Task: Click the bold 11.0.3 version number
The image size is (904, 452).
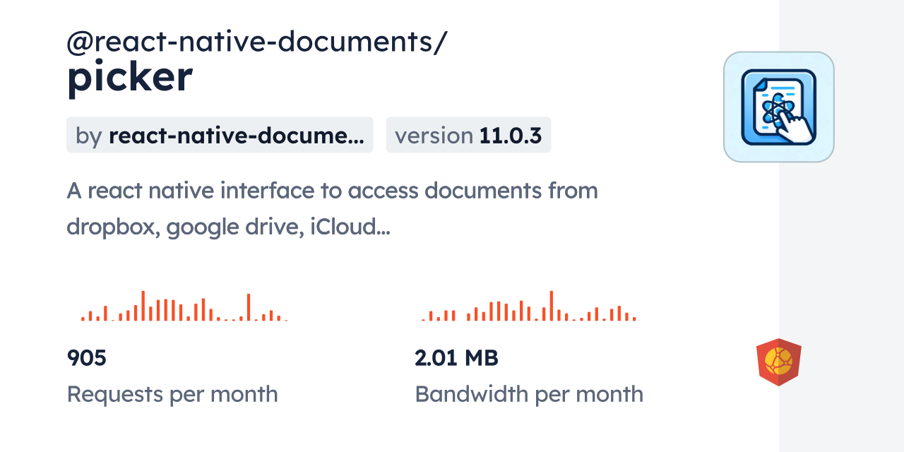Action: [510, 135]
